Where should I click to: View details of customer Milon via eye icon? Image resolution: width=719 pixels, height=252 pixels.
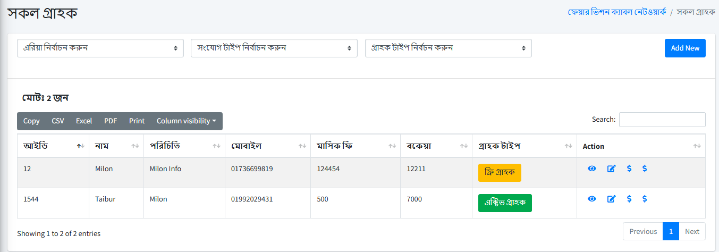(x=592, y=169)
